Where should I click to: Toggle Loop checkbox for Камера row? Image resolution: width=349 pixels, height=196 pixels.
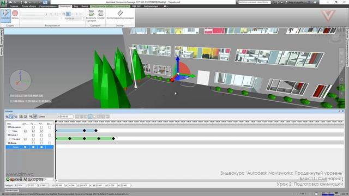coord(33,139)
